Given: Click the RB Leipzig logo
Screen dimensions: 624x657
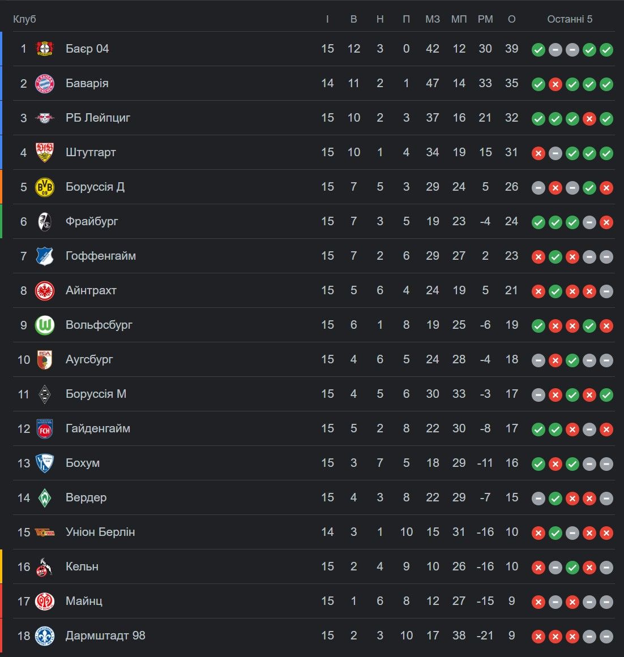Looking at the screenshot, I should 45,118.
